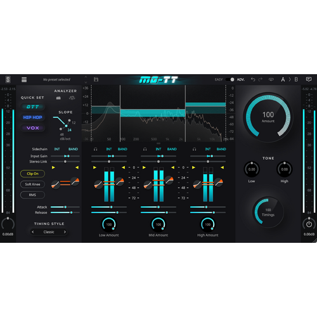317x317 pixels.
Task: Click the global Input Gain slider
Action: (x=65, y=156)
